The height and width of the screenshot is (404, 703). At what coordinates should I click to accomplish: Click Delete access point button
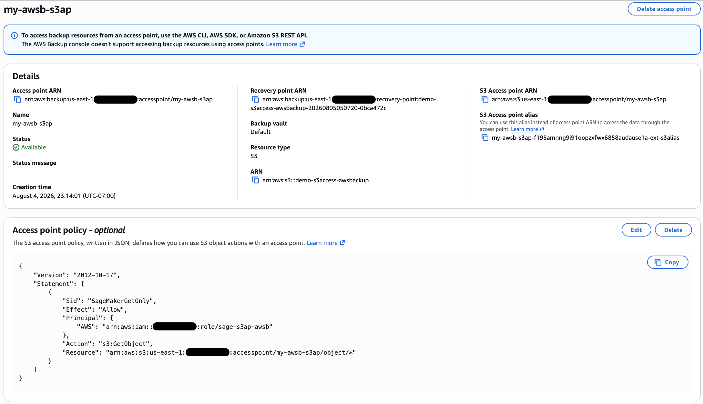pyautogui.click(x=664, y=9)
